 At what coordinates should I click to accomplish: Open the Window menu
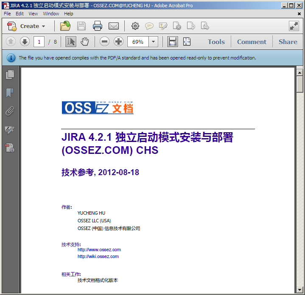click(51, 14)
